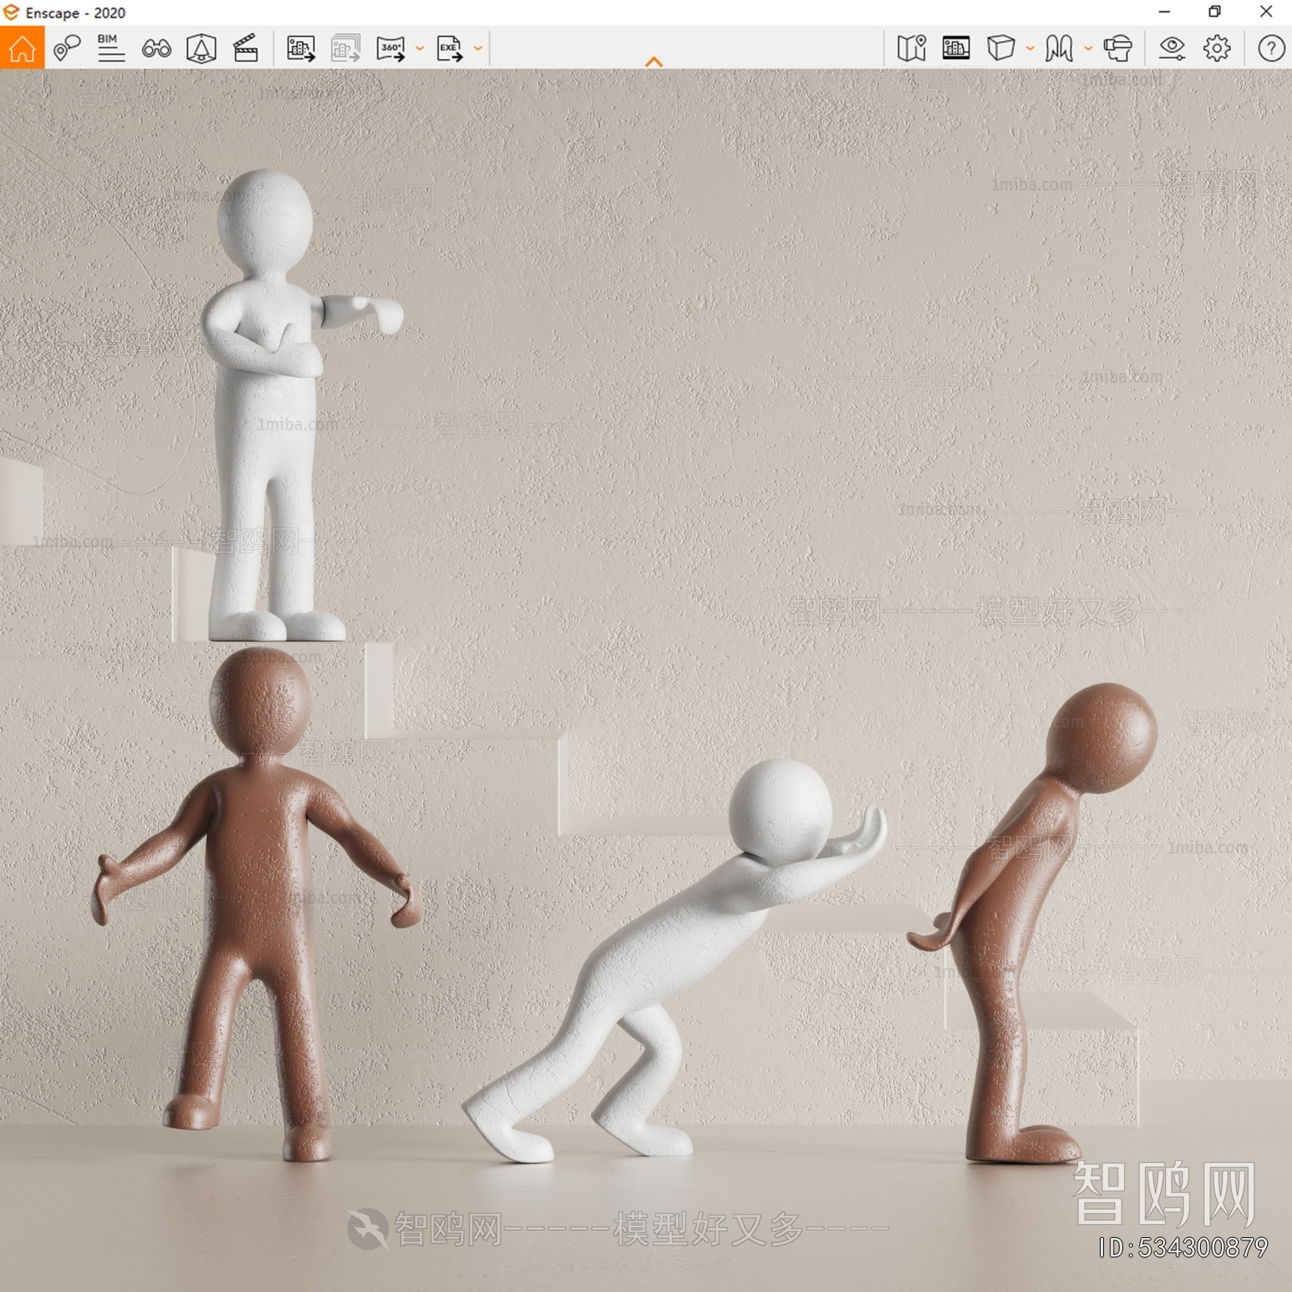This screenshot has width=1292, height=1292.
Task: Open visual settings eye-slider icon
Action: click(1172, 48)
